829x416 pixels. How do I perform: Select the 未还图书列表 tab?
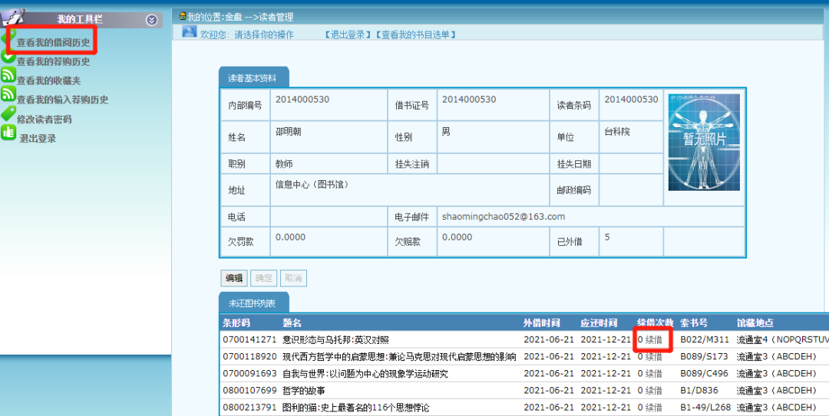tap(254, 303)
